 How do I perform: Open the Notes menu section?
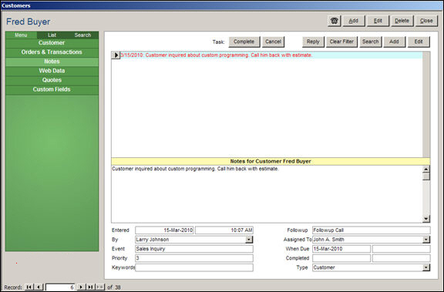52,62
